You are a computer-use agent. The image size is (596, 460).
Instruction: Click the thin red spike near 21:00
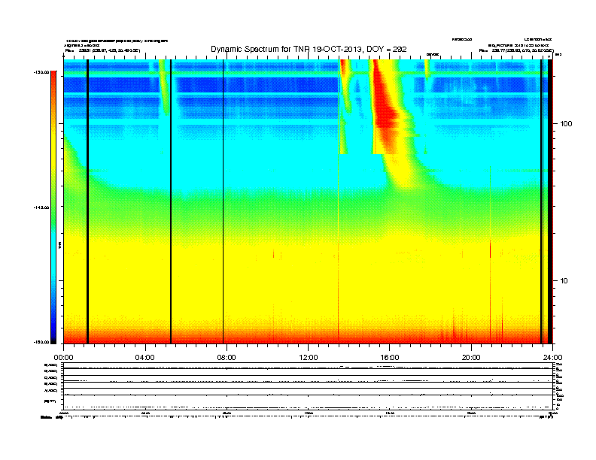pos(491,250)
